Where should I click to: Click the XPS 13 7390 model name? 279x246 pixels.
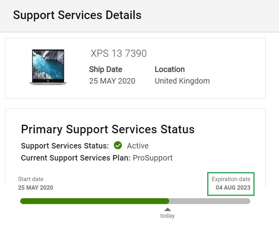pyautogui.click(x=119, y=53)
